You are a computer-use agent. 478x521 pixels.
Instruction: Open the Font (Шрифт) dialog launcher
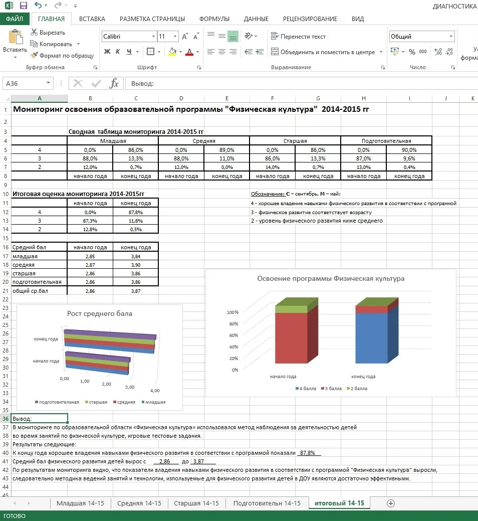pos(199,68)
